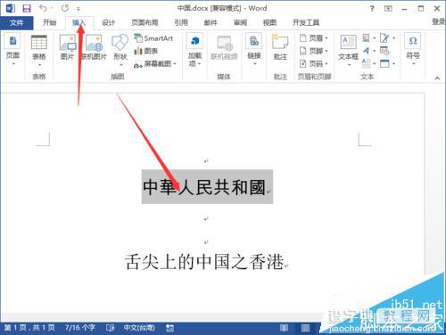This screenshot has width=446, height=335.
Task: Switch to the 开发工具 (Developer) tab
Action: (306, 22)
